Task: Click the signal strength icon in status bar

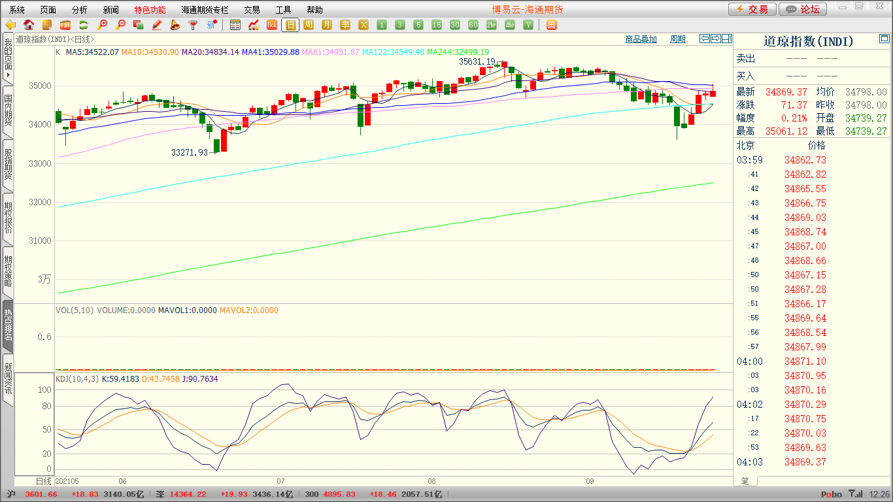Action: (856, 494)
